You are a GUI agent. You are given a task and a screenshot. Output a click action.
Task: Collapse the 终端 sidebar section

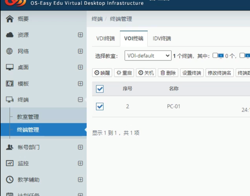tap(80, 100)
